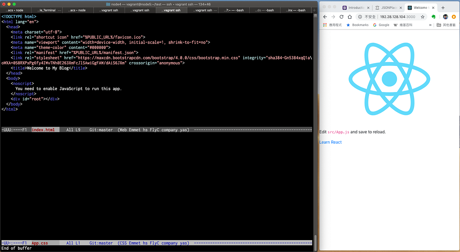Reload the React app page

(341, 16)
